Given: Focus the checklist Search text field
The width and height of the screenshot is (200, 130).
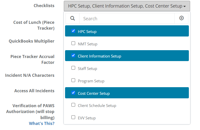Looking at the screenshot, I should [x=127, y=18].
